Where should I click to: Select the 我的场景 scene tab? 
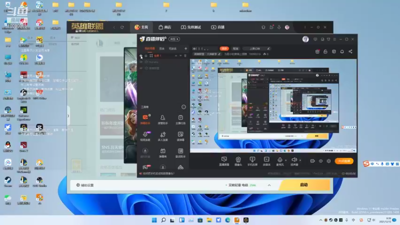click(x=149, y=48)
